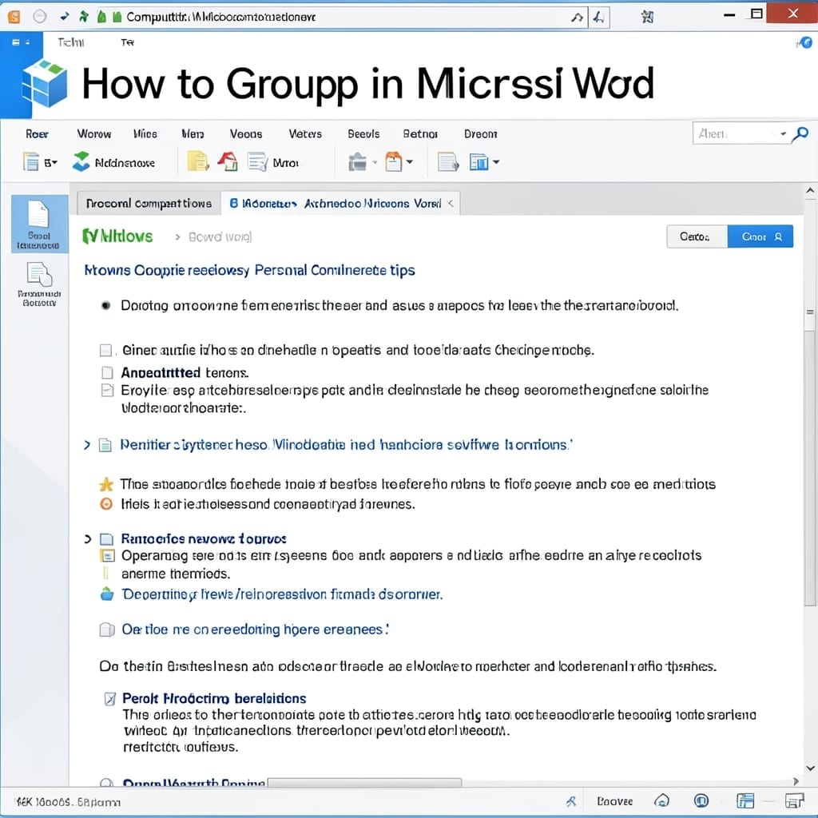Click the blue bucket icon beside Deoerttitie

[107, 594]
